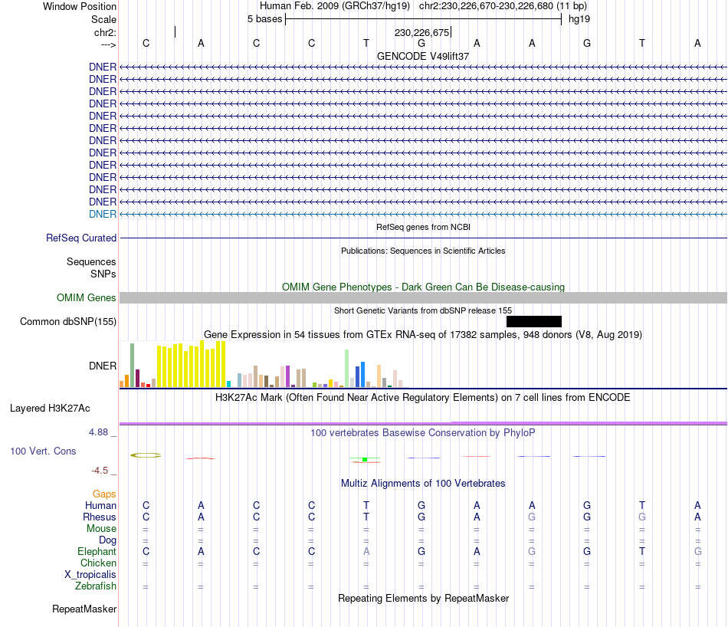Click the 230,226,675 position marker
Screen dimensions: 728x627
tap(422, 32)
